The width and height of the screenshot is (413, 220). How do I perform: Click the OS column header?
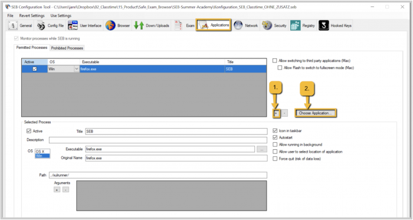coord(64,62)
